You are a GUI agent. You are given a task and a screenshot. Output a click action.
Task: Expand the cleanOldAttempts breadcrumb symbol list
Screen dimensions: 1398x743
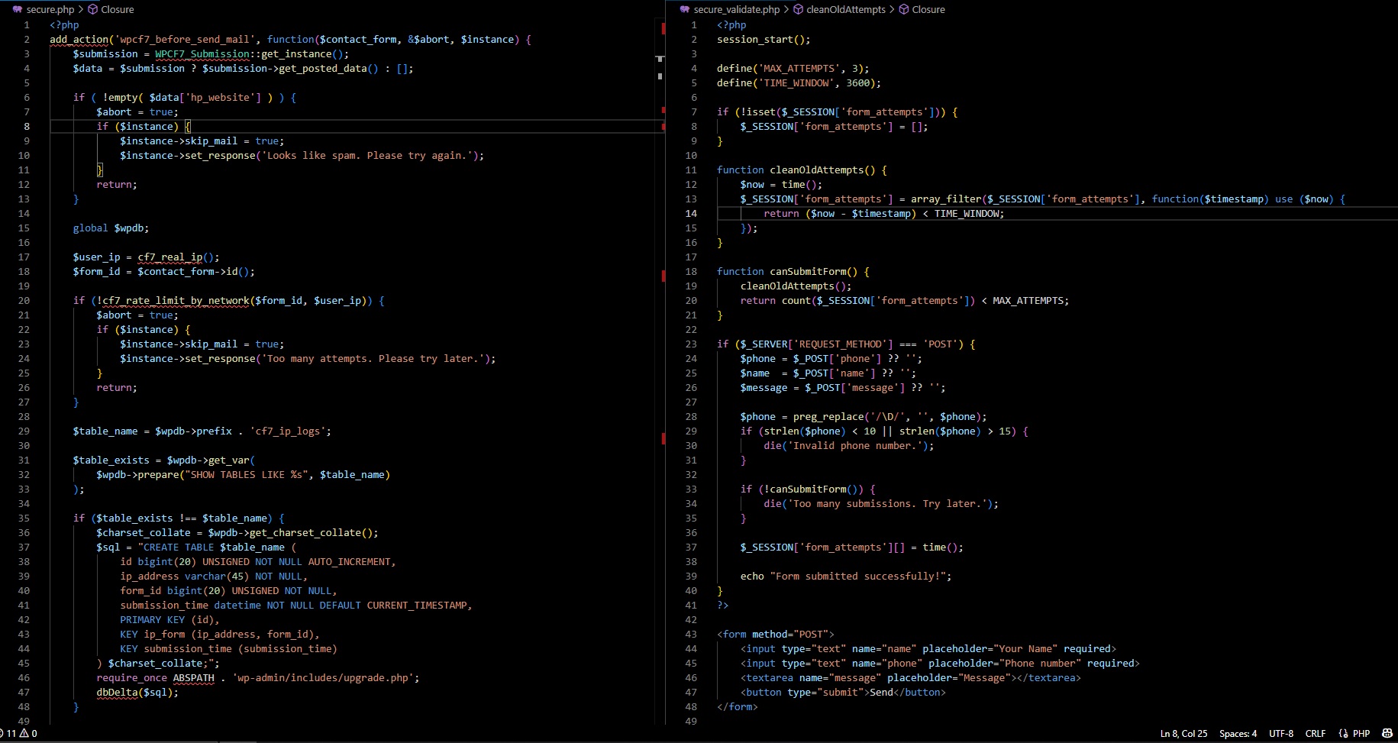845,9
